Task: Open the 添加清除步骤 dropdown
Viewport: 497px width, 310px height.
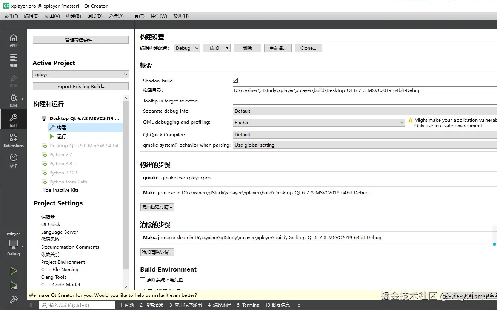Action: point(157,252)
